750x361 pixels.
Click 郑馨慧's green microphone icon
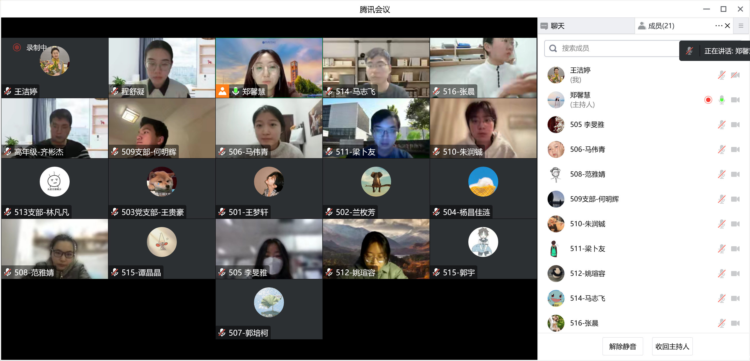(x=722, y=100)
